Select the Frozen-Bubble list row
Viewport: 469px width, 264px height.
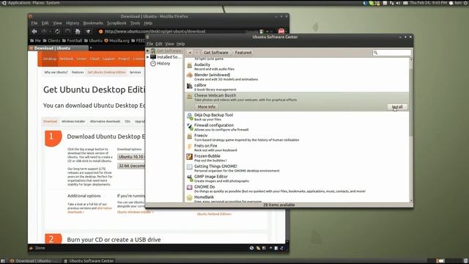pos(297,158)
